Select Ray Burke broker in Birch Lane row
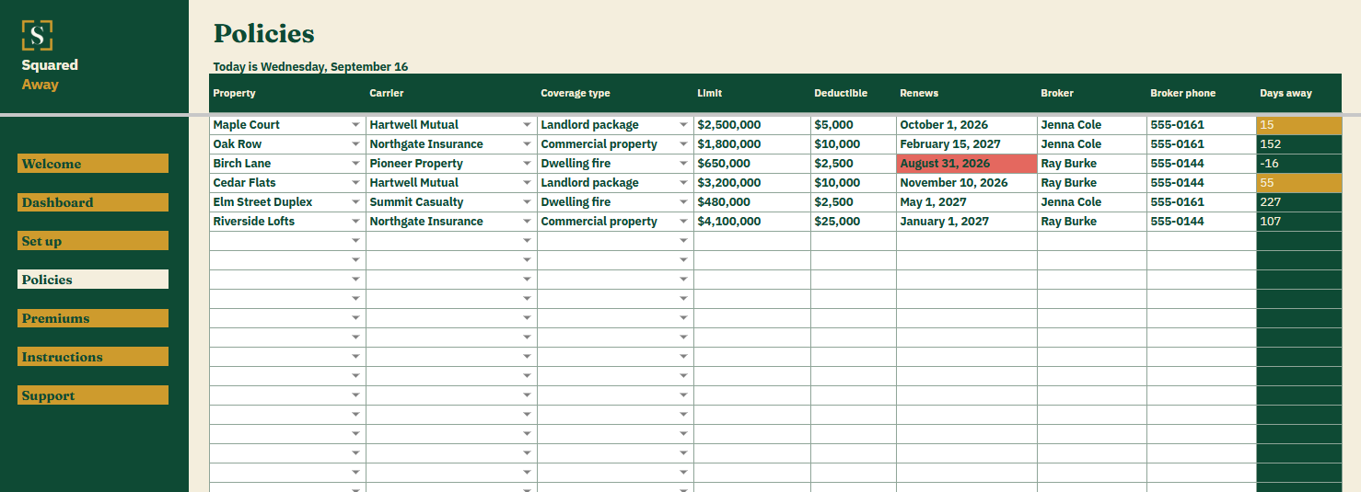1361x492 pixels. [1092, 164]
